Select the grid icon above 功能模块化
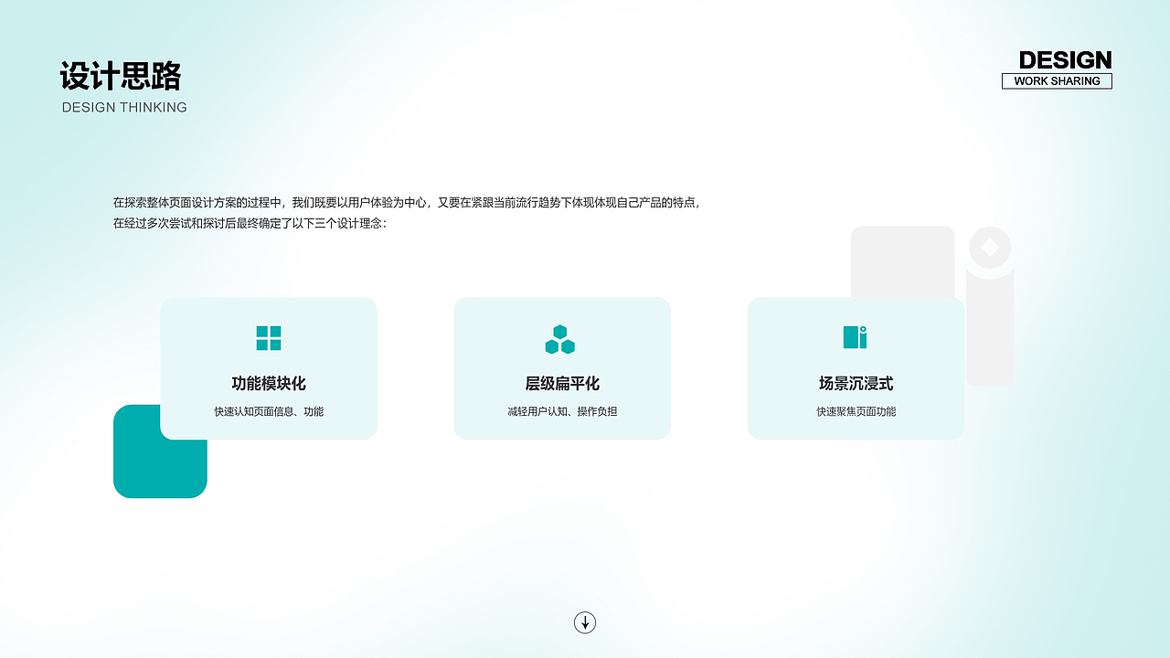 (268, 338)
